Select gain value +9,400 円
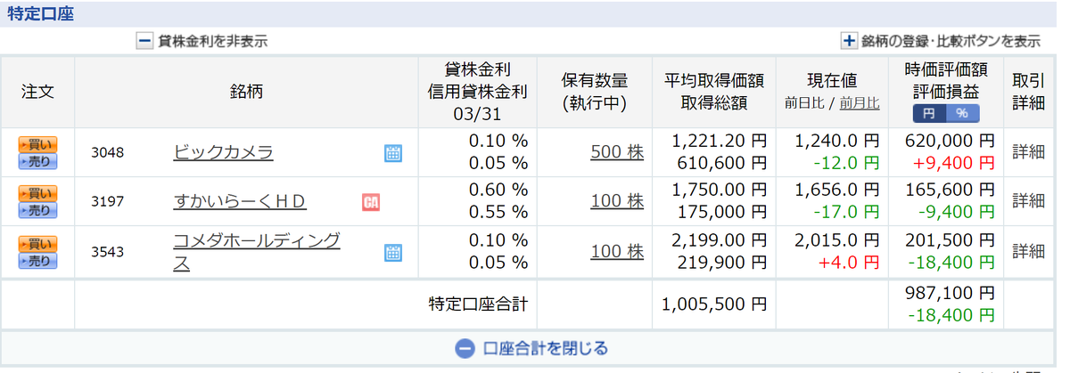 click(x=952, y=163)
